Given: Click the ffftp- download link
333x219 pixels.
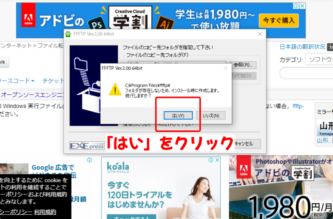Looking at the screenshot, I should [298, 106].
